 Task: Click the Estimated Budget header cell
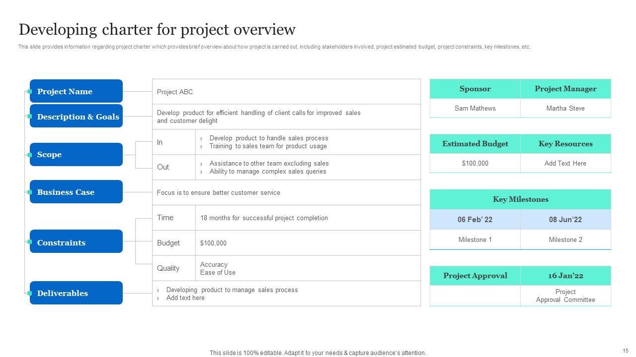tap(475, 144)
